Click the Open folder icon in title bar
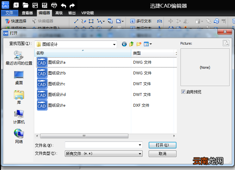Viewport: 235px width, 170px height. pyautogui.click(x=26, y=5)
